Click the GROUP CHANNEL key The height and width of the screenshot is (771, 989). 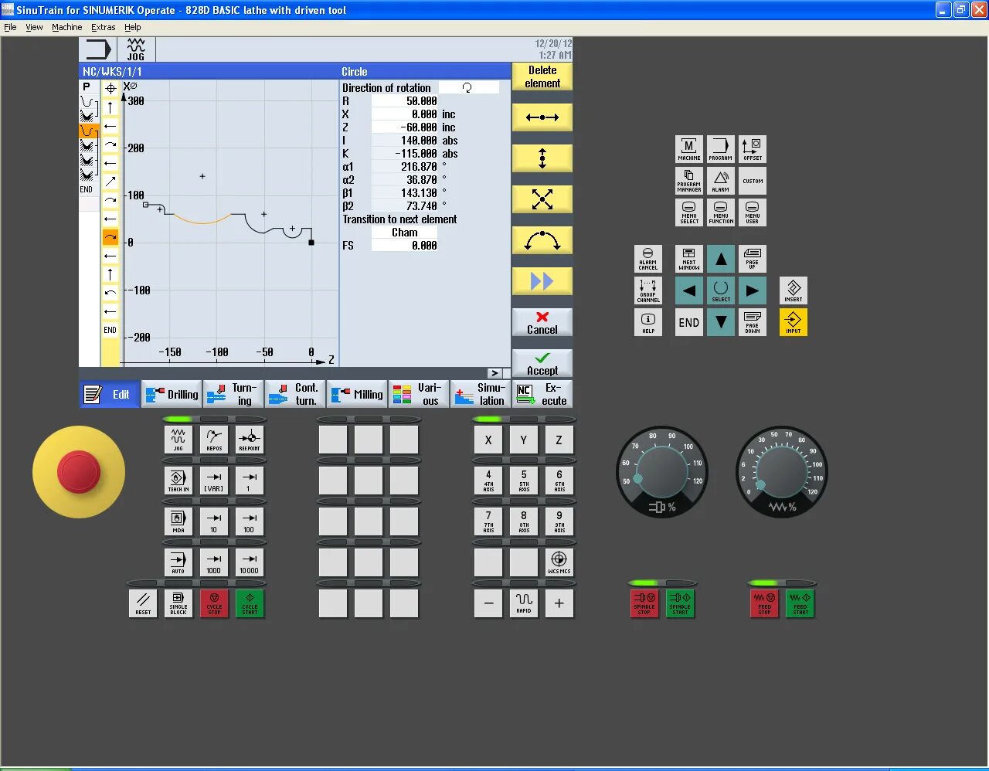point(647,290)
